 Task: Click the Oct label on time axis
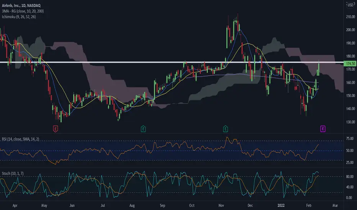[192, 205]
